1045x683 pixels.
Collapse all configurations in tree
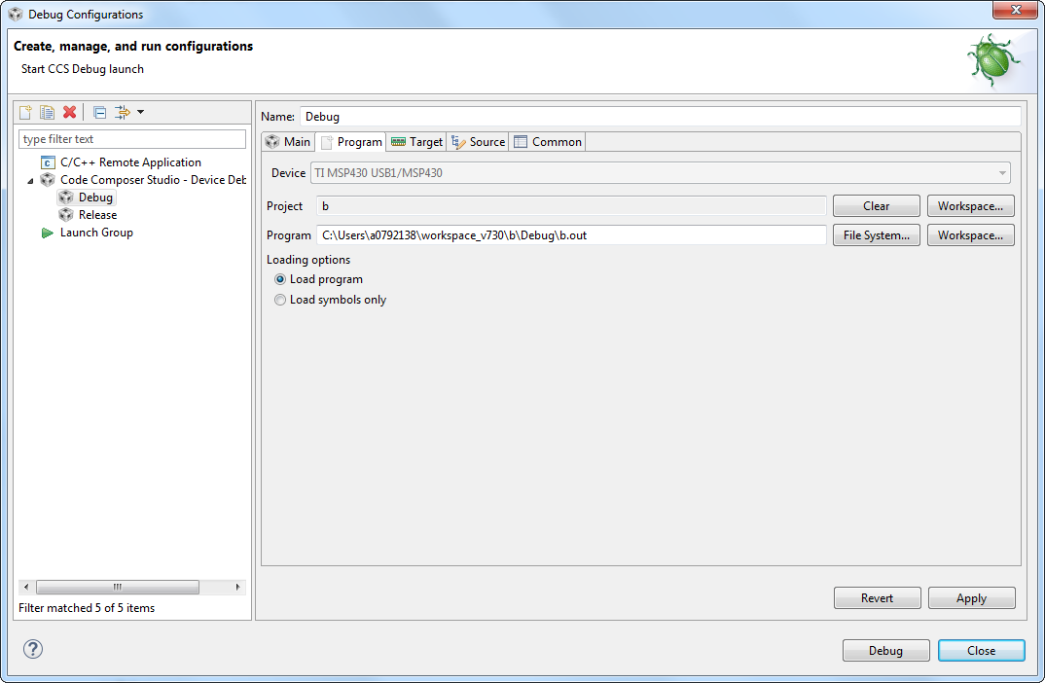click(x=100, y=112)
